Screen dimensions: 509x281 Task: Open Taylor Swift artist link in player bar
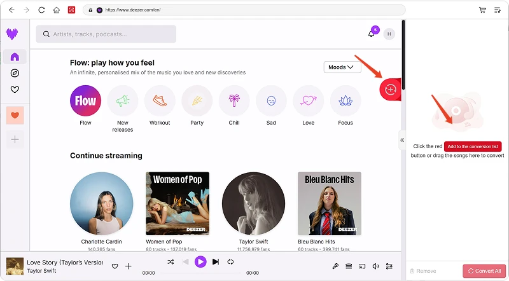tap(41, 271)
